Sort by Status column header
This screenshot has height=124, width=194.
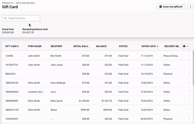point(123,46)
